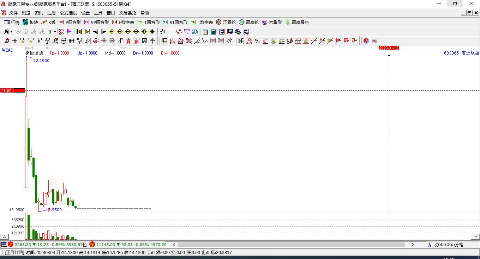Image resolution: width=480 pixels, height=259 pixels.
Task: Open the 9P四方形 tool
Action: pyautogui.click(x=96, y=22)
